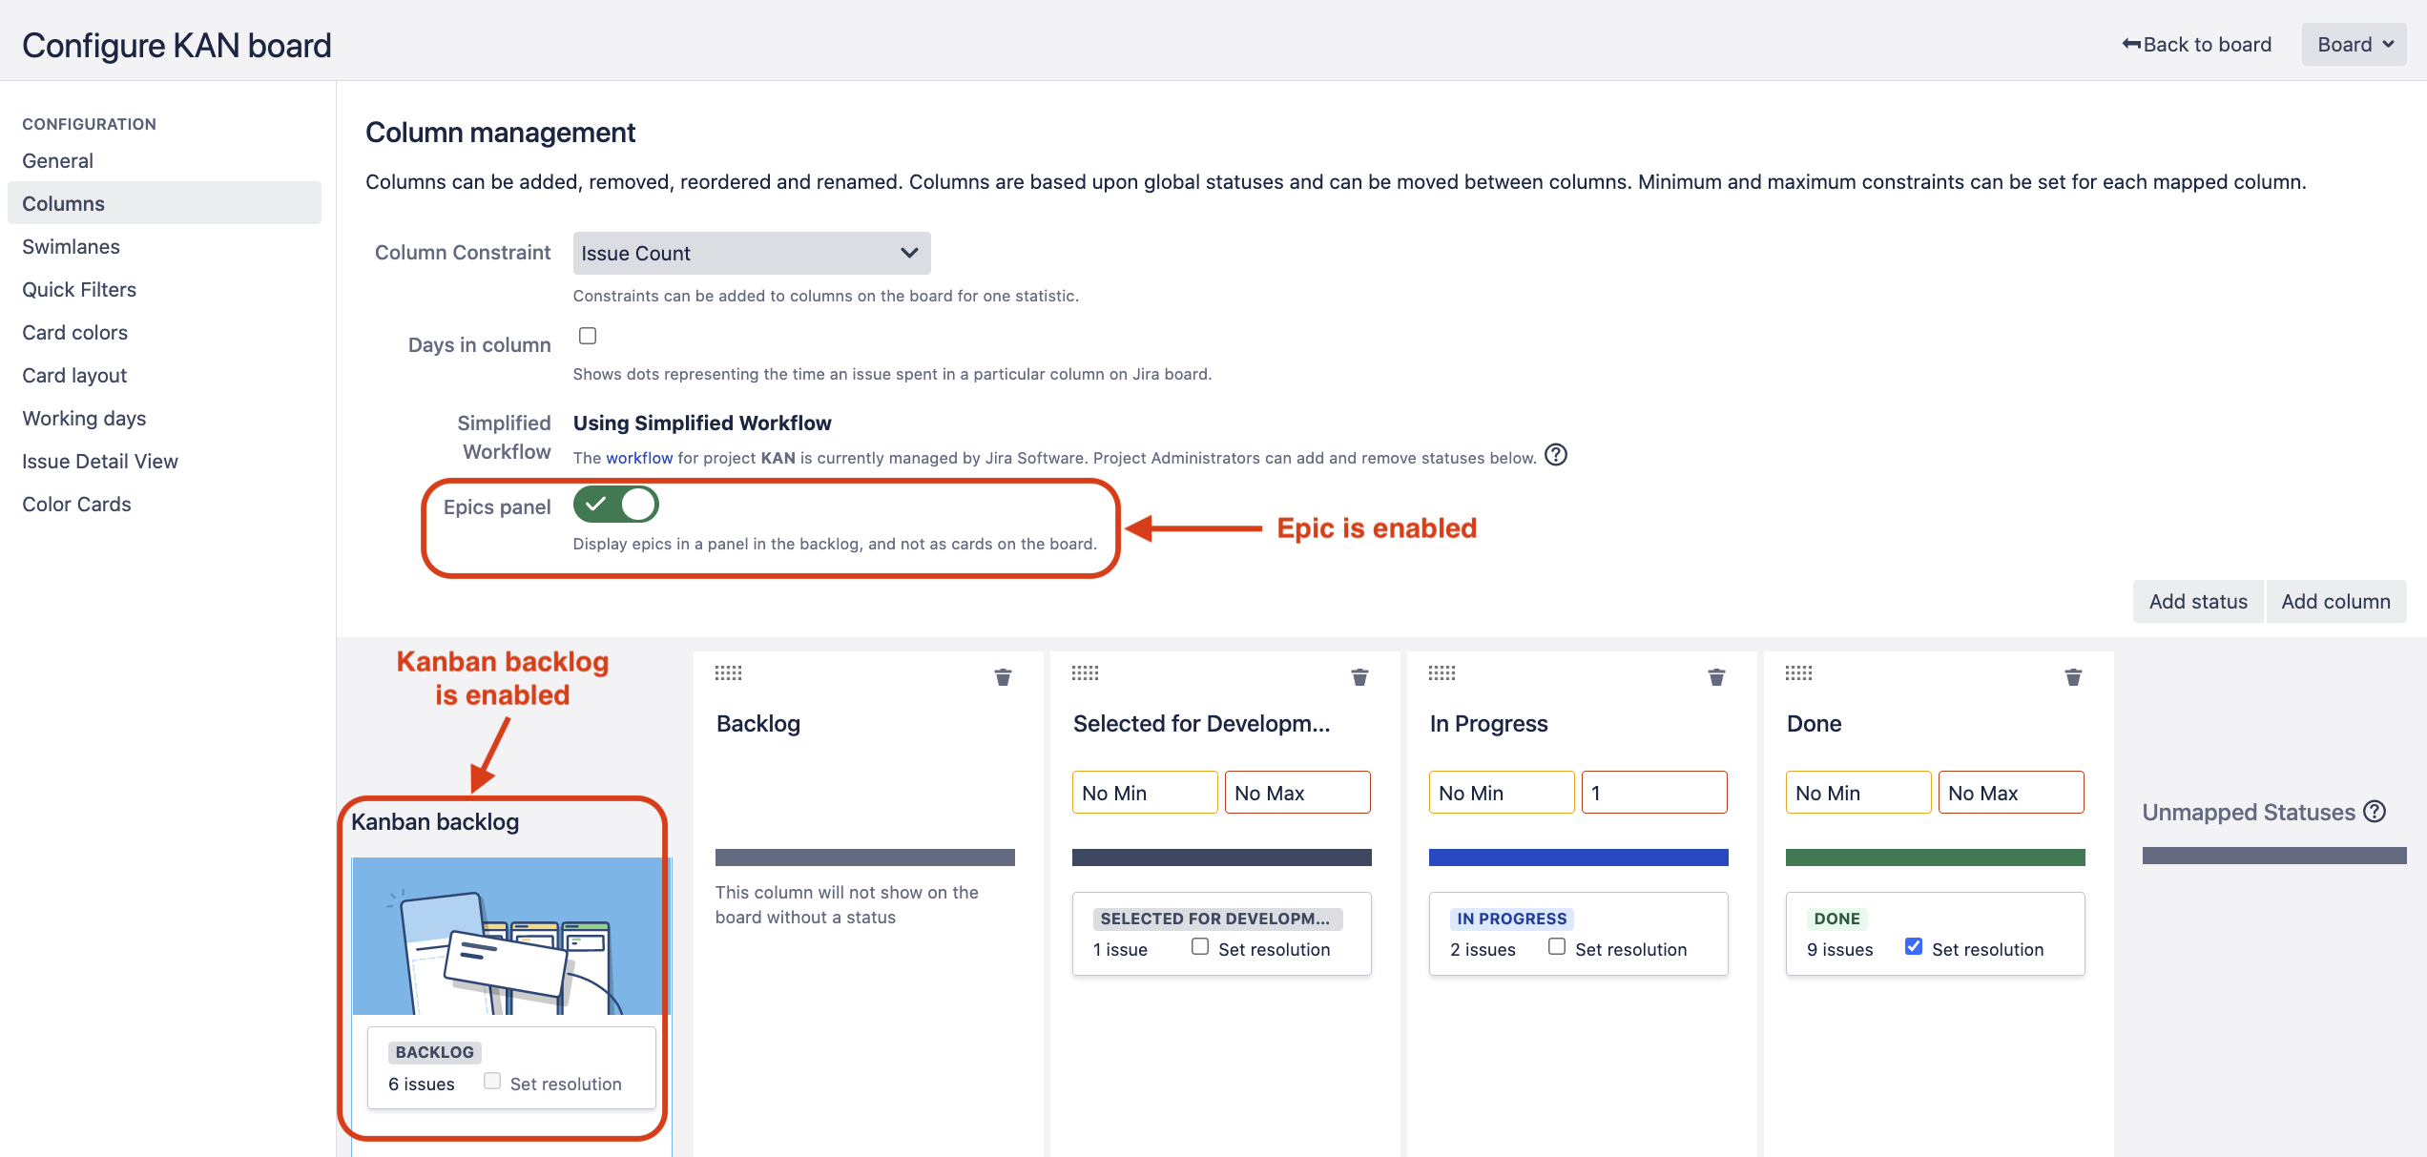Remove the In Progress column via trash icon
Screen dimensions: 2427x1157
(1716, 677)
